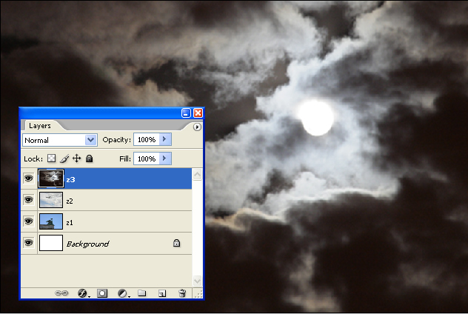Click the z2 layer name
468x314 pixels.
70,201
